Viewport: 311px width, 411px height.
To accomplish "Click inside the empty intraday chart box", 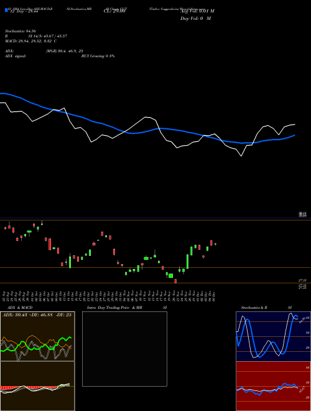I will pyautogui.click(x=124, y=349).
